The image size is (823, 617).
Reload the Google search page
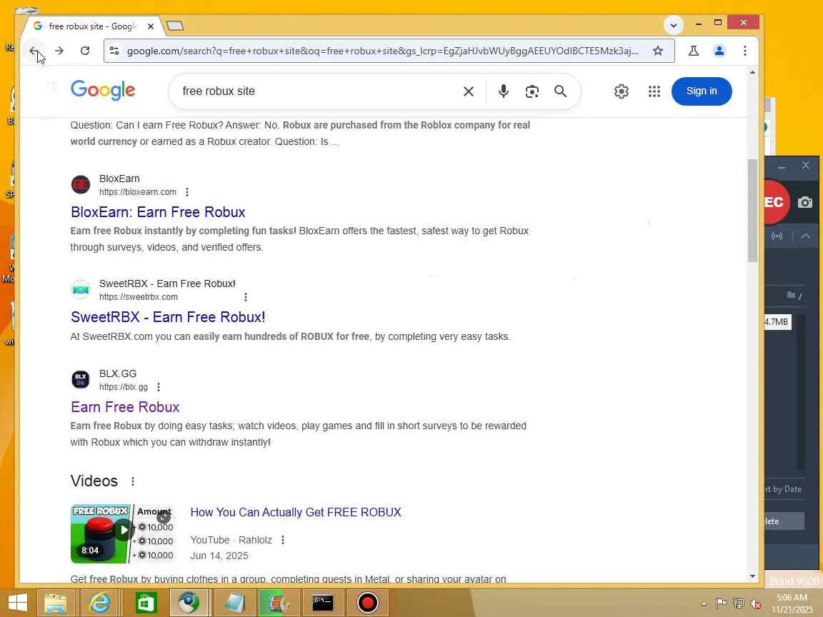(85, 51)
